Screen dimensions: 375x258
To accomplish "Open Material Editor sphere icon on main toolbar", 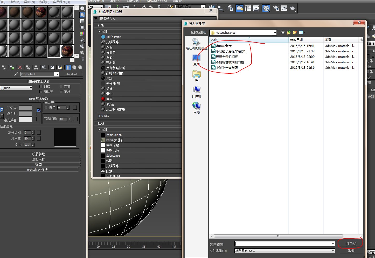I will click(x=266, y=8).
